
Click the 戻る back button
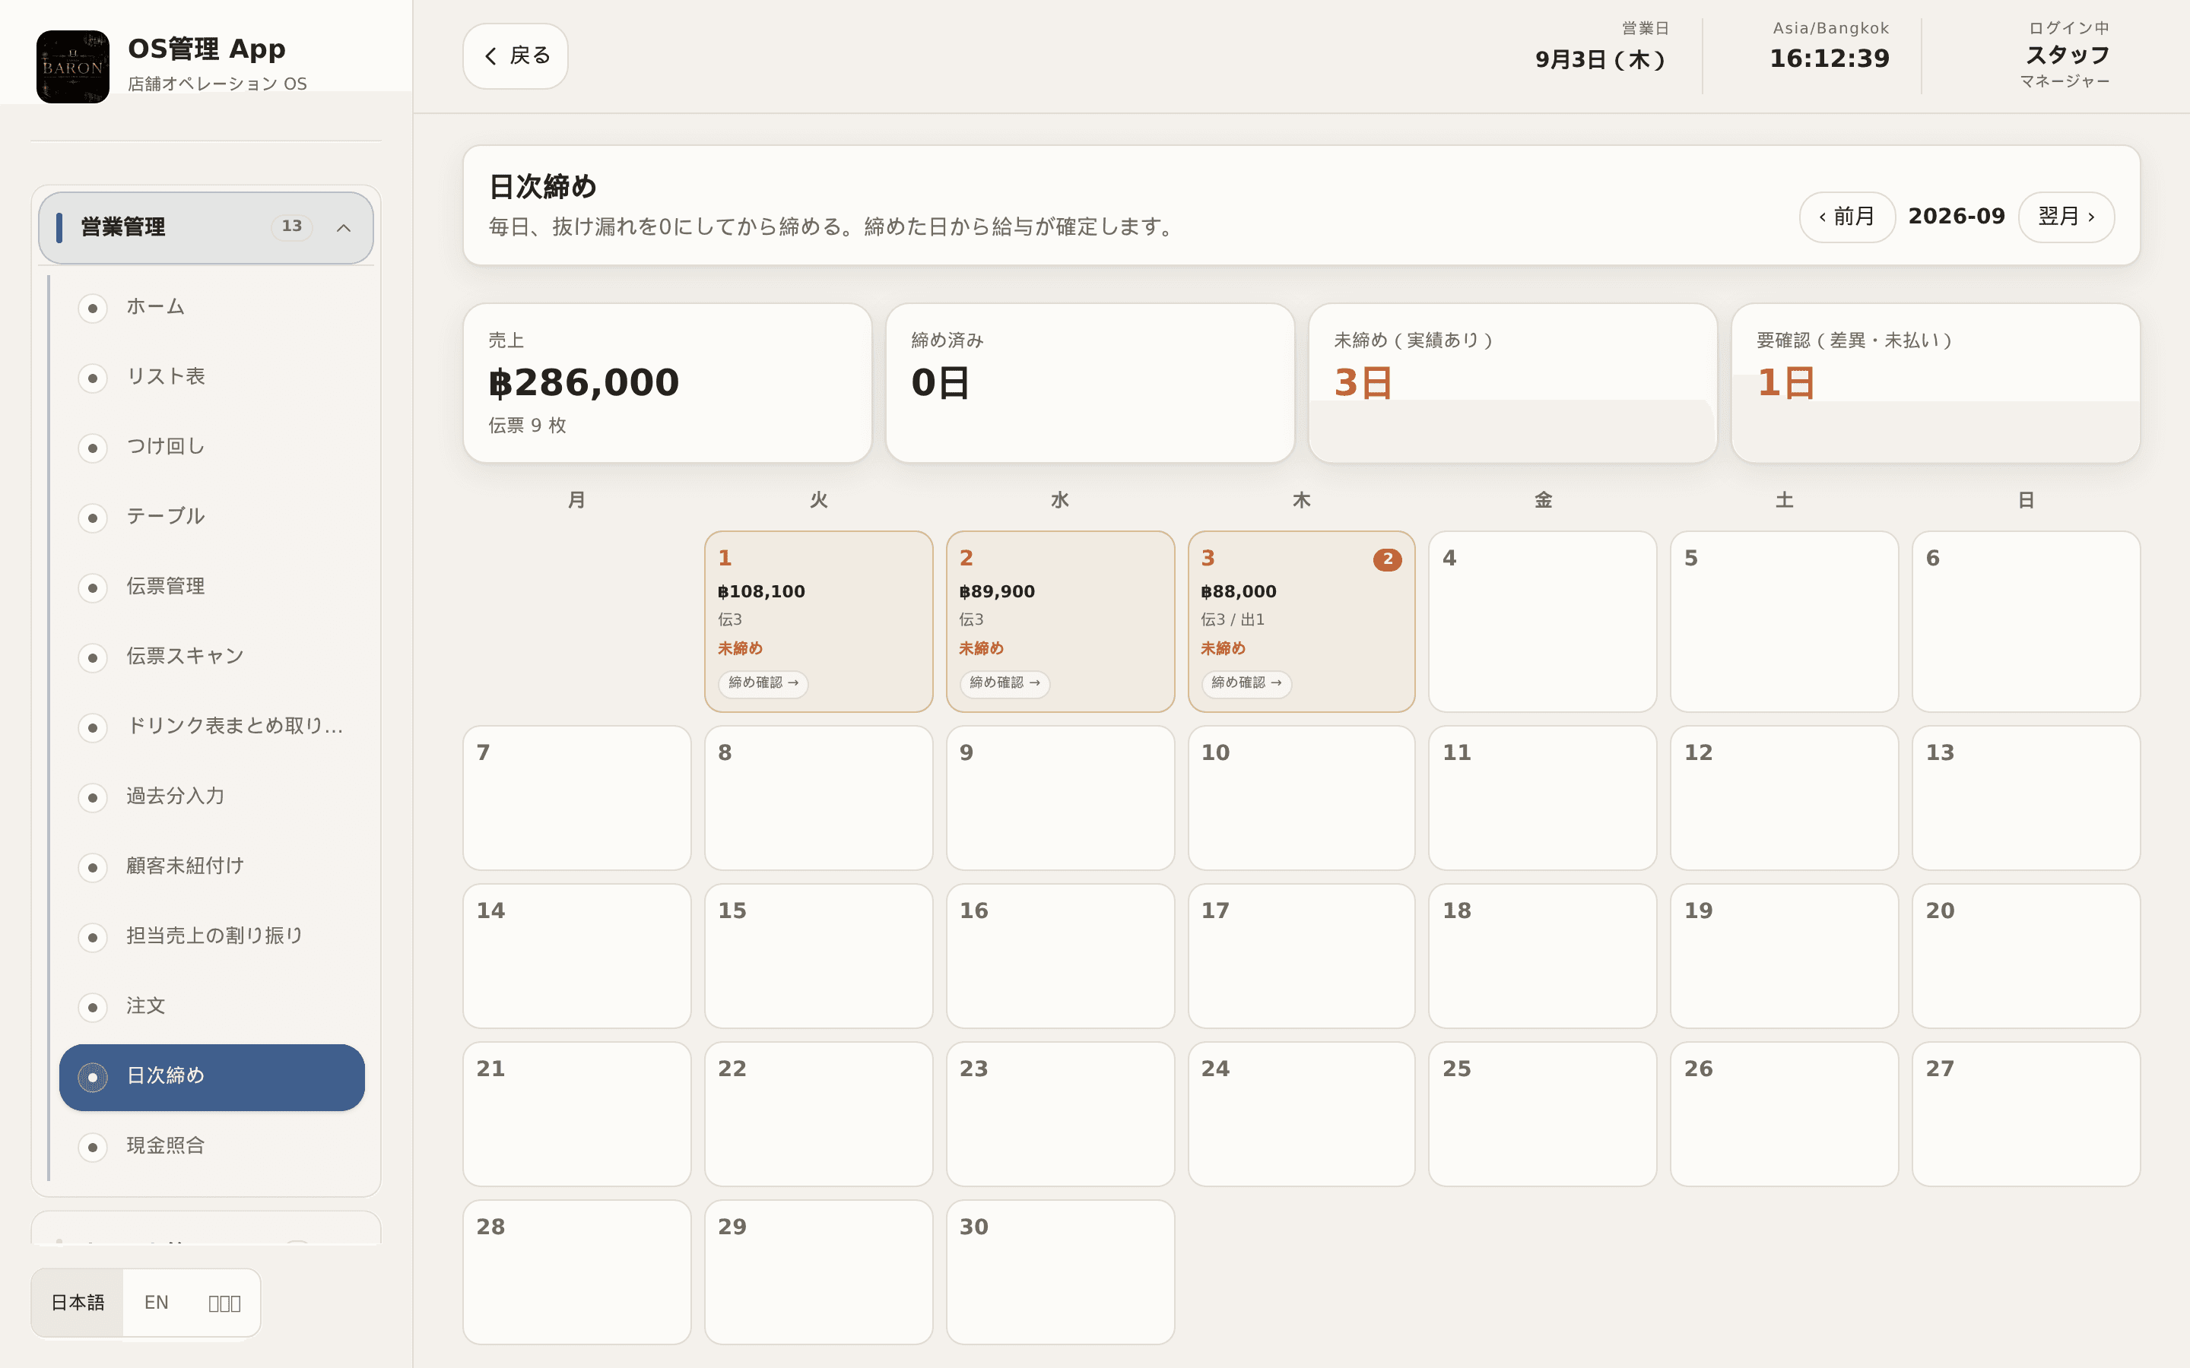[516, 56]
